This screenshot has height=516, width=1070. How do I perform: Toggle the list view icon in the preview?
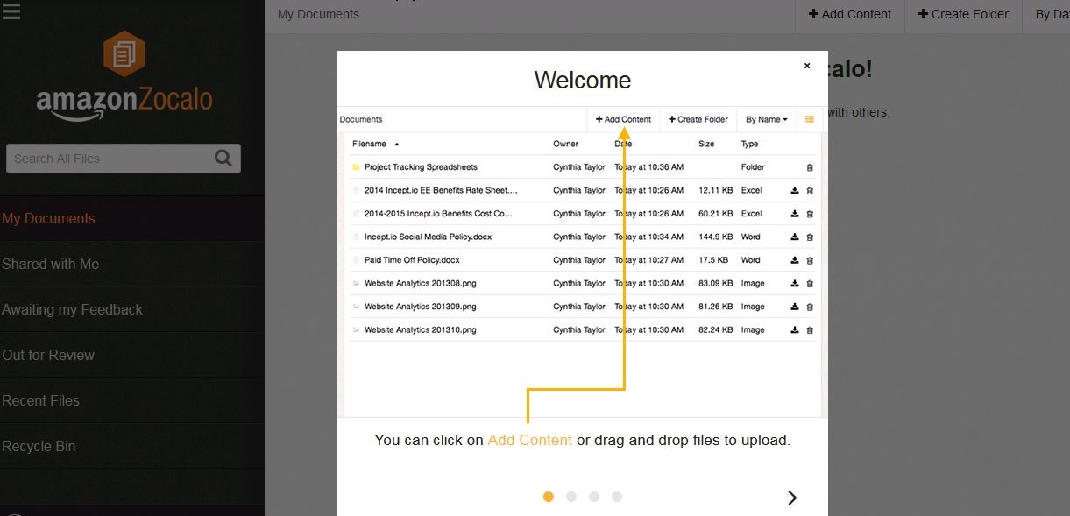[x=810, y=119]
